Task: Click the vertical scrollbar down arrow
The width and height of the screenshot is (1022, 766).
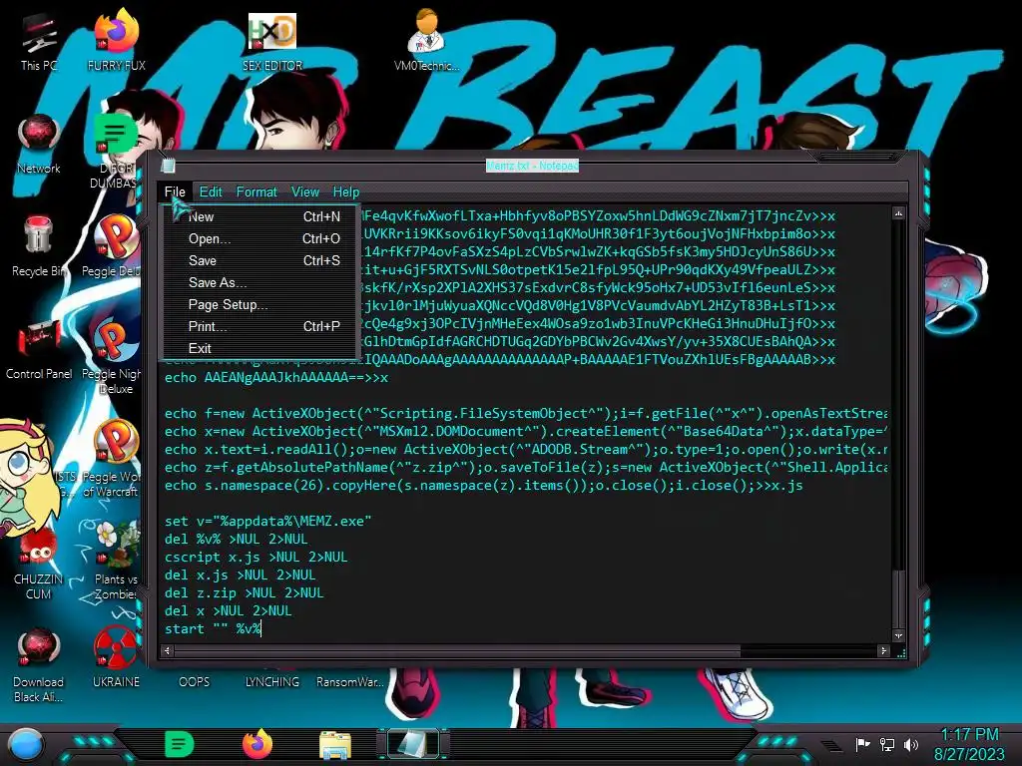Action: (x=899, y=635)
